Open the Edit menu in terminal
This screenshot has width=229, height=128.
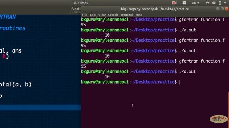[x=93, y=15]
